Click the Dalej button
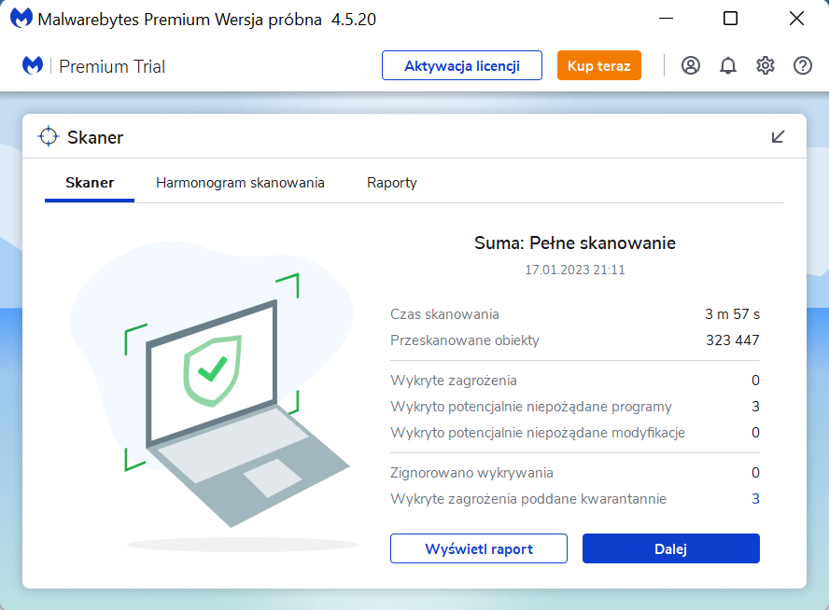The image size is (829, 610). point(671,548)
